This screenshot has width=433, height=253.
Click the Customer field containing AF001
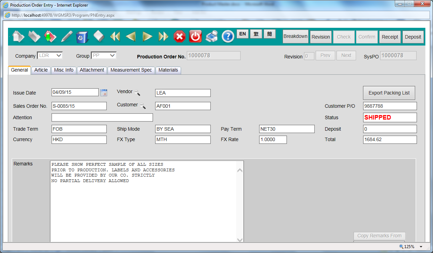183,106
